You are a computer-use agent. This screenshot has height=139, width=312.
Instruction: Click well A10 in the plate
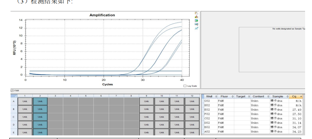coord(162,101)
